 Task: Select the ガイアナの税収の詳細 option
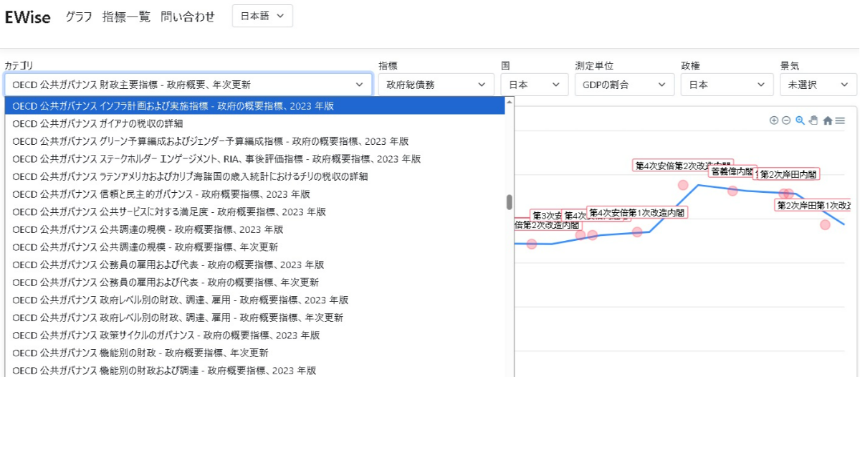[x=97, y=123]
